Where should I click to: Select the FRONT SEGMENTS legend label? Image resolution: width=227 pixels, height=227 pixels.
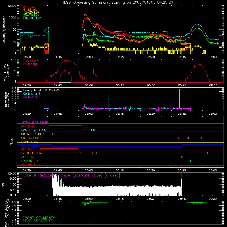pos(39,218)
